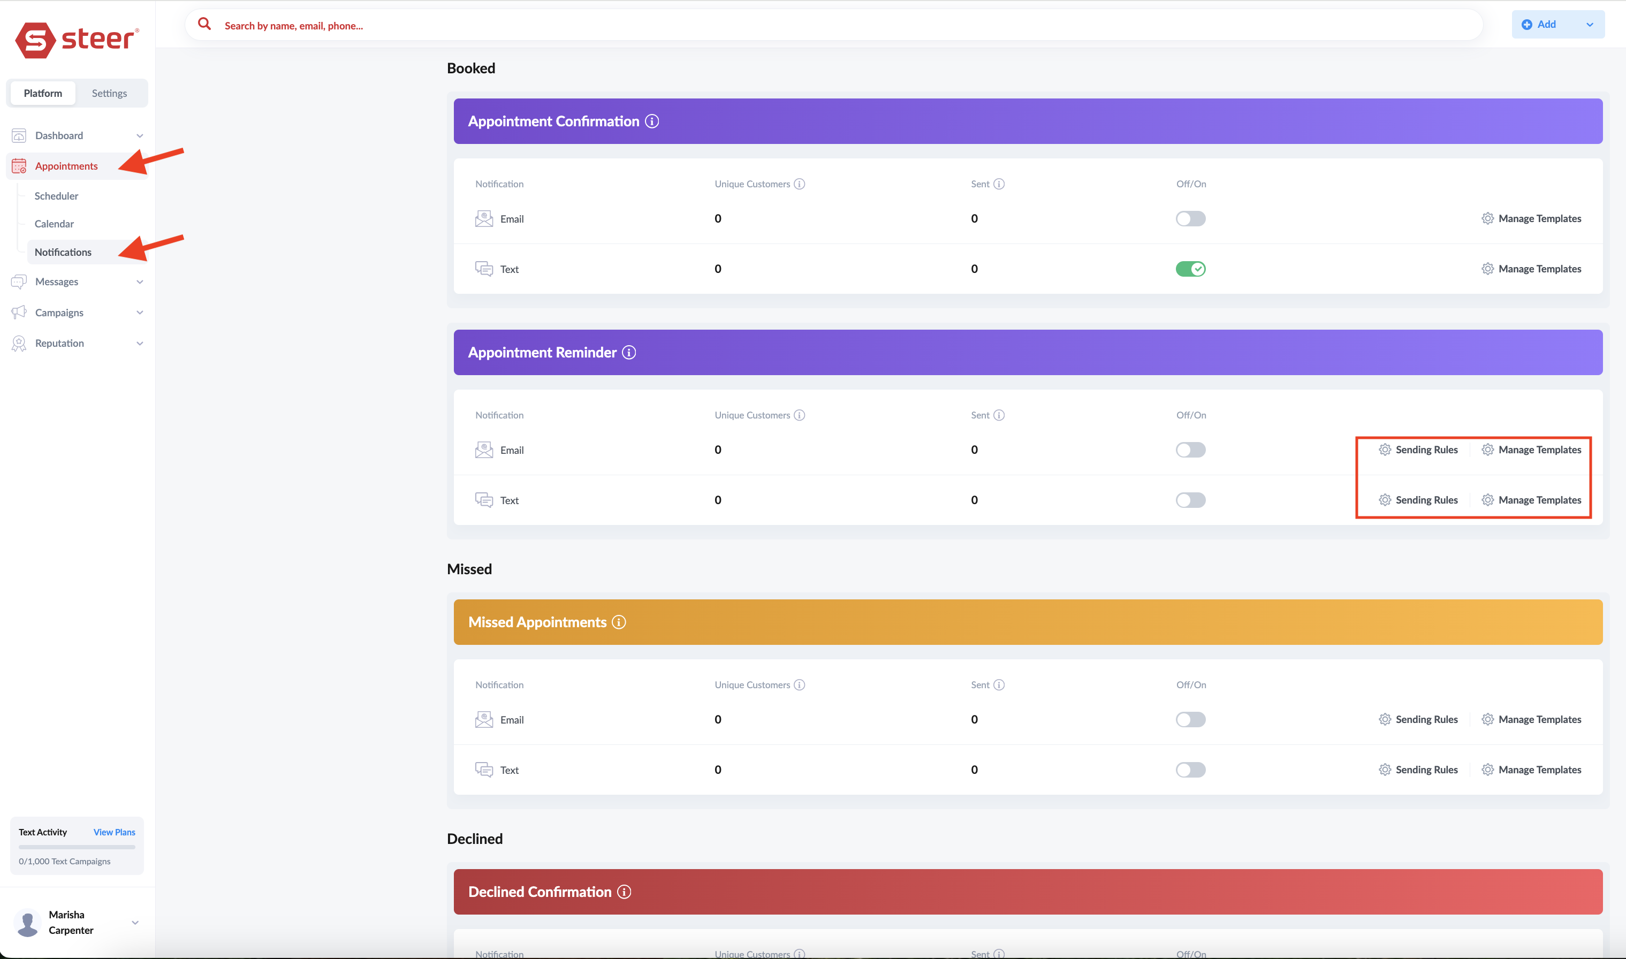Click the Messages icon in the sidebar
This screenshot has height=959, width=1626.
click(19, 281)
